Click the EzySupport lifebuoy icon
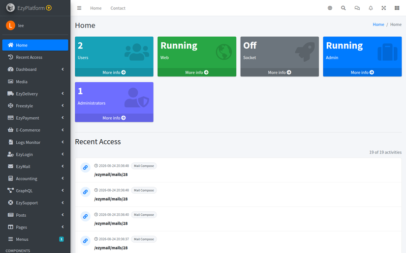 [x=10, y=202]
